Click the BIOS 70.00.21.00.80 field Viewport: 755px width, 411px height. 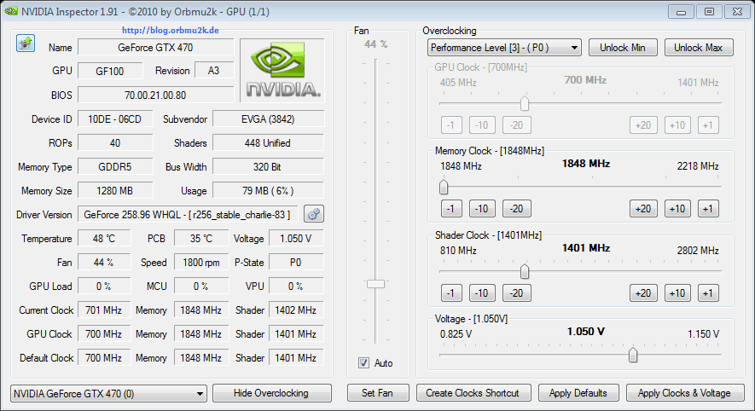point(155,95)
